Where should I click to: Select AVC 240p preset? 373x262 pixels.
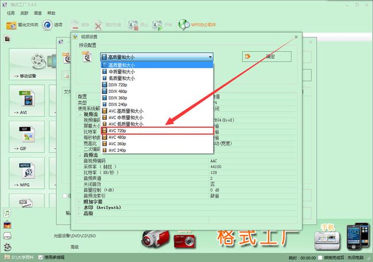coord(157,150)
